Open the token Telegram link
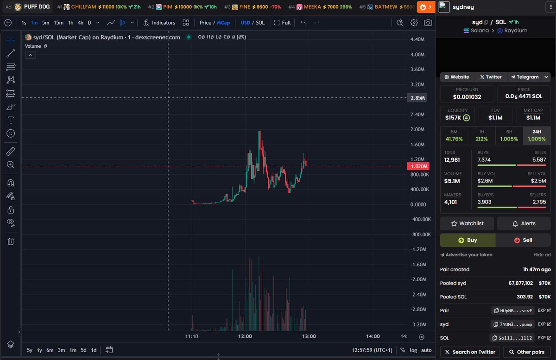Viewport: 556px width, 360px height. click(x=524, y=77)
